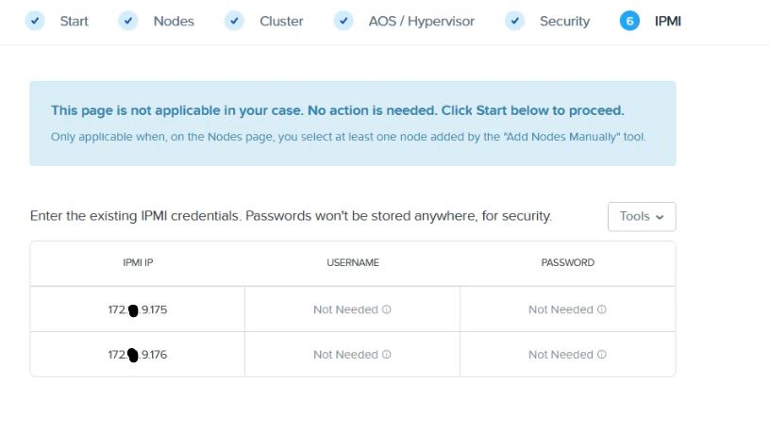Click the PASSWORD column header
The image size is (770, 434).
click(x=568, y=262)
